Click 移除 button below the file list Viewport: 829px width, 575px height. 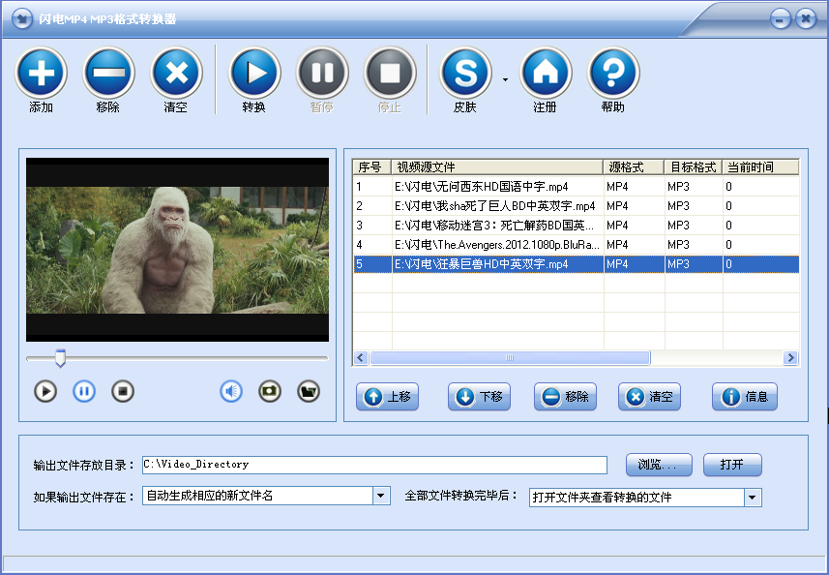(x=565, y=397)
